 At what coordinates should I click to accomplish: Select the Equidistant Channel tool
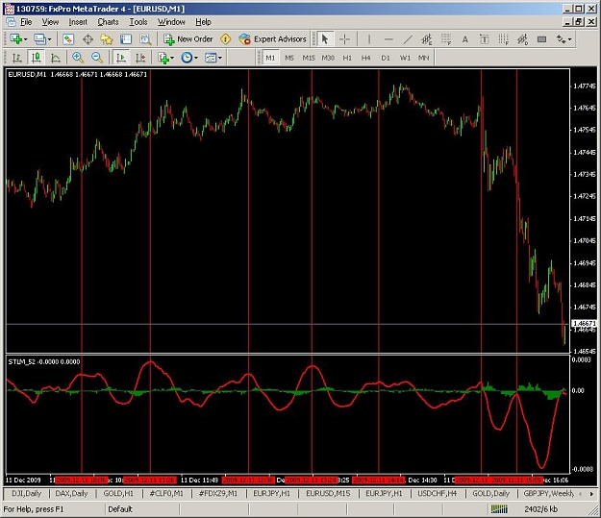(x=427, y=39)
